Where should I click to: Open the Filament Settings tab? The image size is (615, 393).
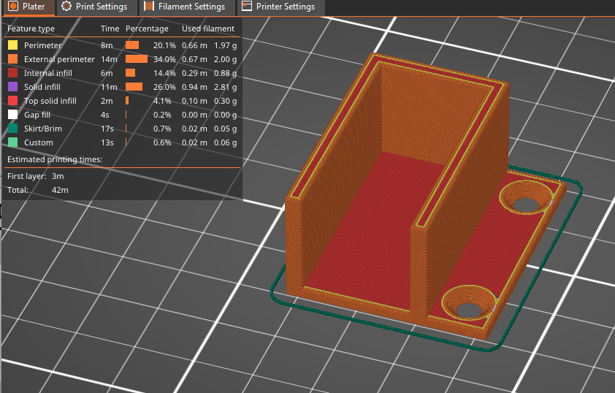click(187, 7)
